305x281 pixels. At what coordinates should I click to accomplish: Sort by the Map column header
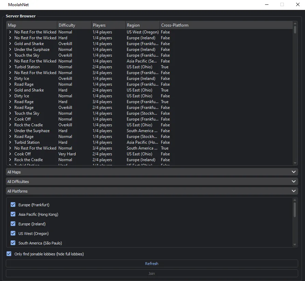(32, 25)
